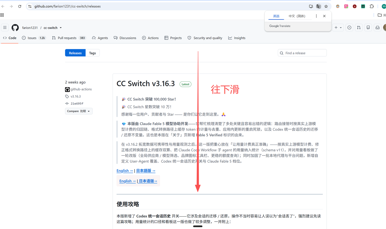Click the 使用攻略 heading
The height and width of the screenshot is (229, 386).
point(128,204)
